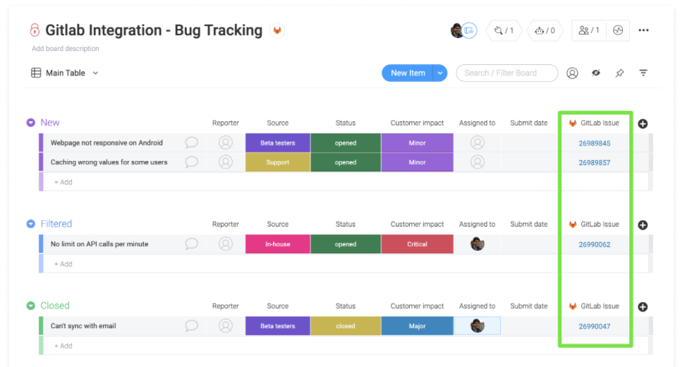The width and height of the screenshot is (680, 367).
Task: Click the Search / Filter Board field
Action: [x=507, y=73]
